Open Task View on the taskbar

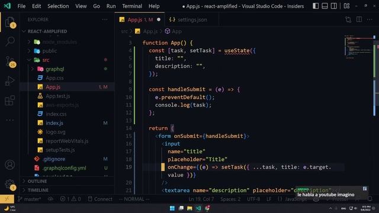tap(181, 208)
